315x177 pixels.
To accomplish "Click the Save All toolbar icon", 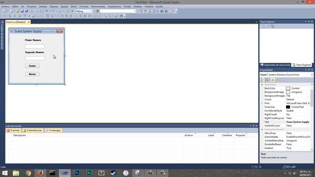I will [x=26, y=11].
